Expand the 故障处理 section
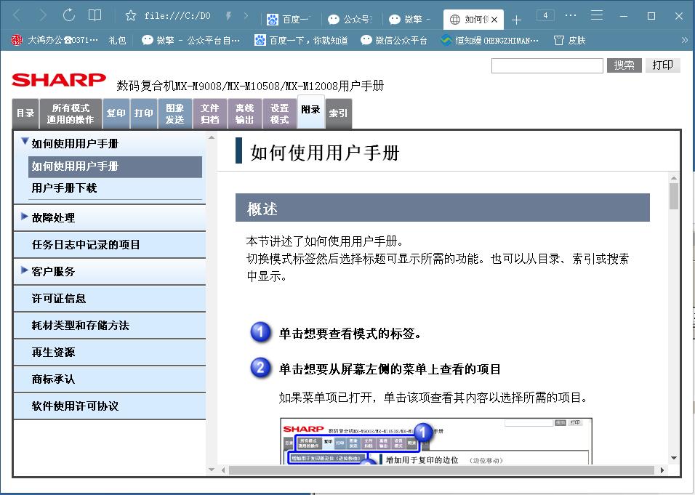 click(x=25, y=217)
